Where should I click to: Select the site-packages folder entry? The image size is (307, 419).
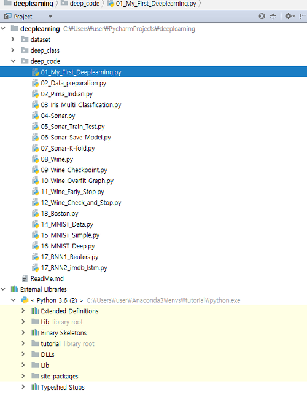60,377
